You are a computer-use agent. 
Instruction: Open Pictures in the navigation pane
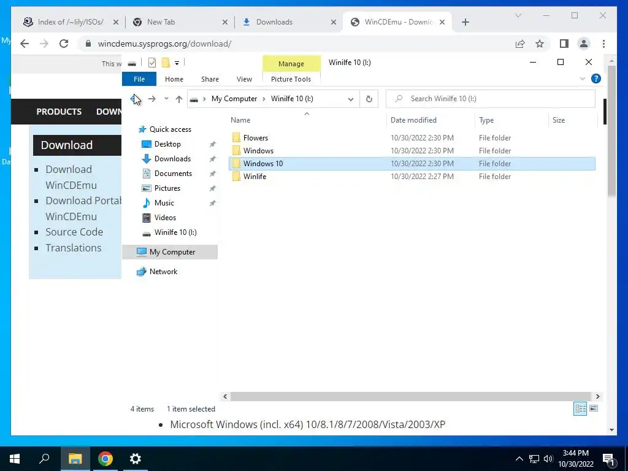click(167, 188)
